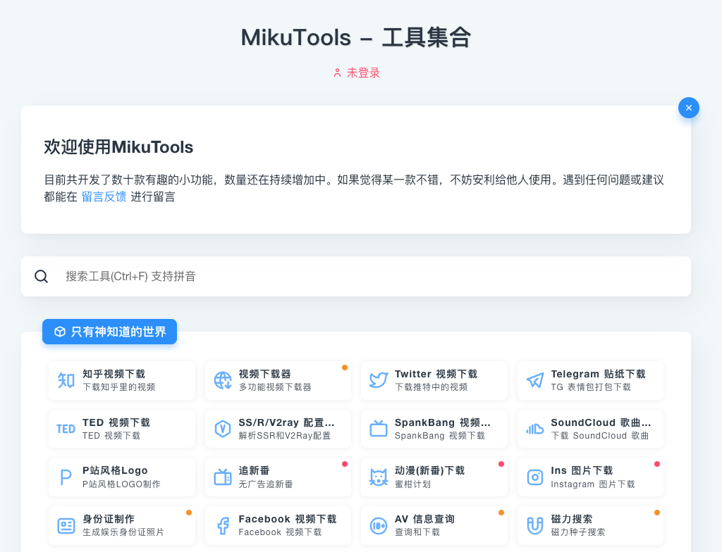
Task: Click the Instagram camera icon
Action: coord(535,477)
